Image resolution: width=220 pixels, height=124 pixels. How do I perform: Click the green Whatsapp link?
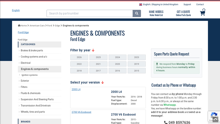coord(169,105)
